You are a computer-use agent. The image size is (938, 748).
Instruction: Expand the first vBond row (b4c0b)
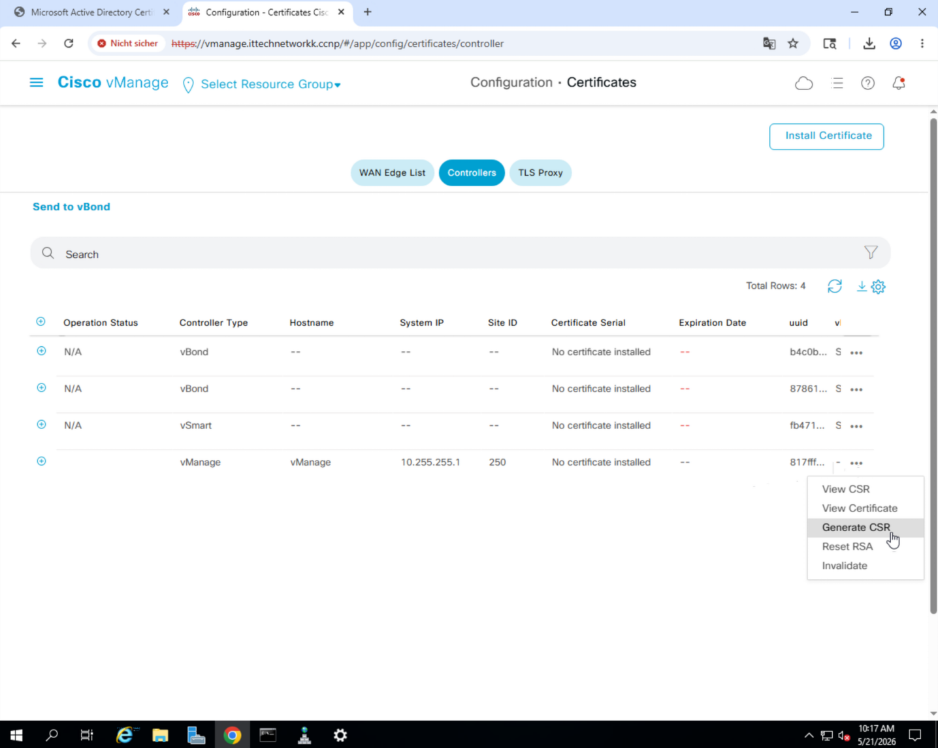click(x=41, y=351)
